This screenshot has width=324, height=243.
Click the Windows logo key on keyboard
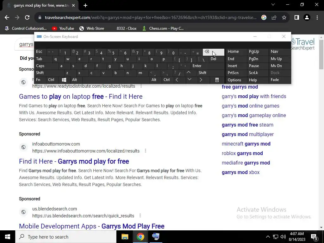[64, 80]
